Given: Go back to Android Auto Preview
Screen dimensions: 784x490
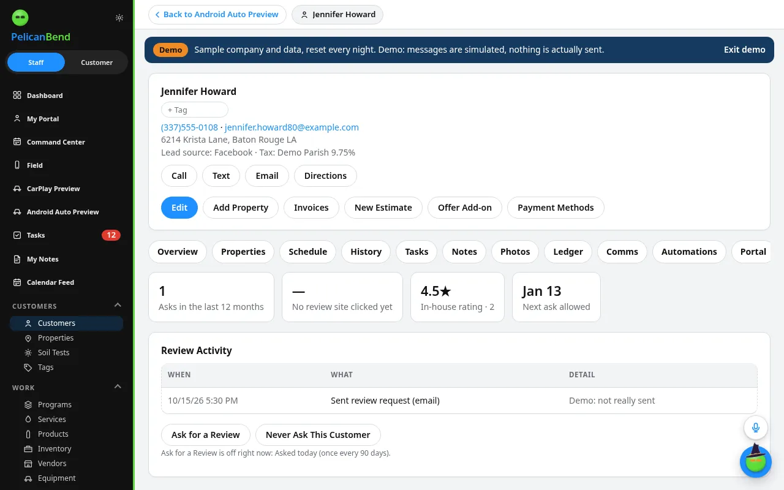Looking at the screenshot, I should click(x=217, y=15).
